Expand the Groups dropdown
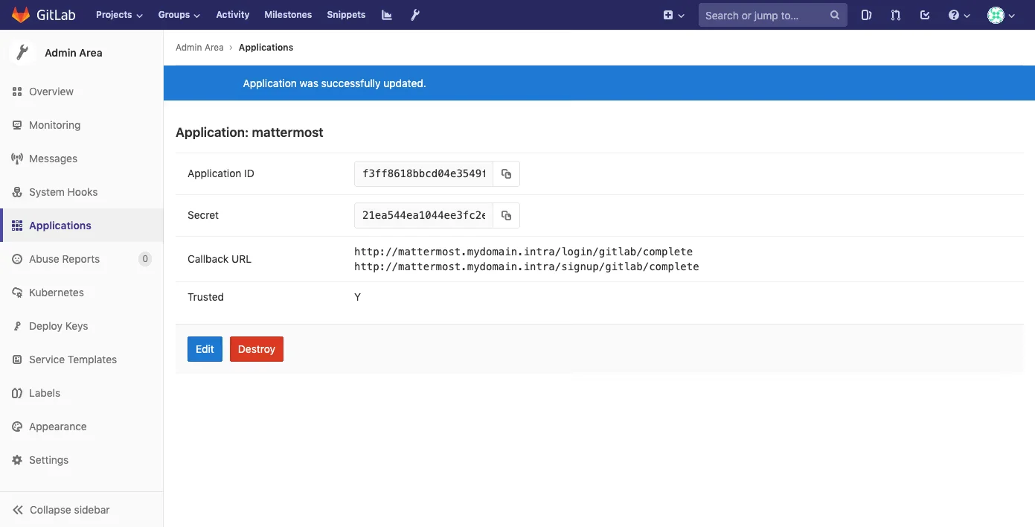This screenshot has height=527, width=1035. pos(179,14)
